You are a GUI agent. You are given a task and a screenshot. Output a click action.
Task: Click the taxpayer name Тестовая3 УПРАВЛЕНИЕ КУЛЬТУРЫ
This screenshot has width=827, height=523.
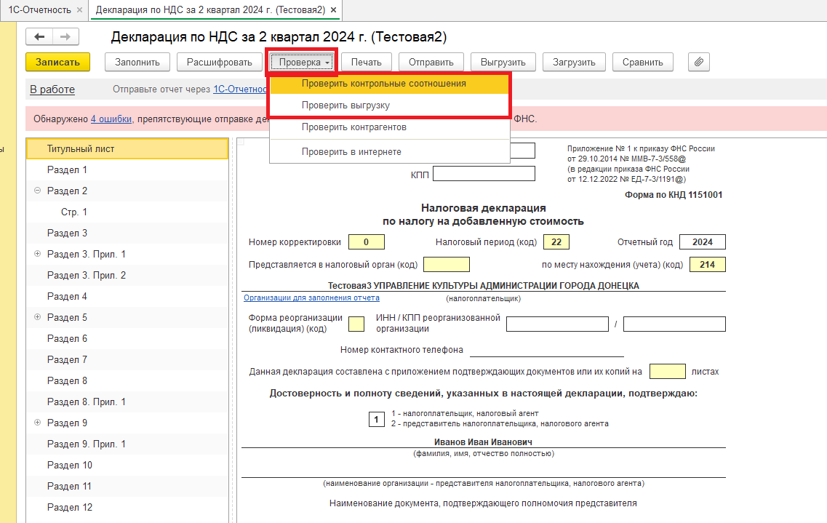click(x=483, y=286)
